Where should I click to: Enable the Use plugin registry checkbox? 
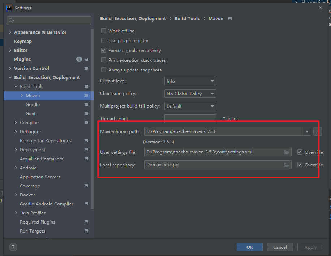coord(104,40)
